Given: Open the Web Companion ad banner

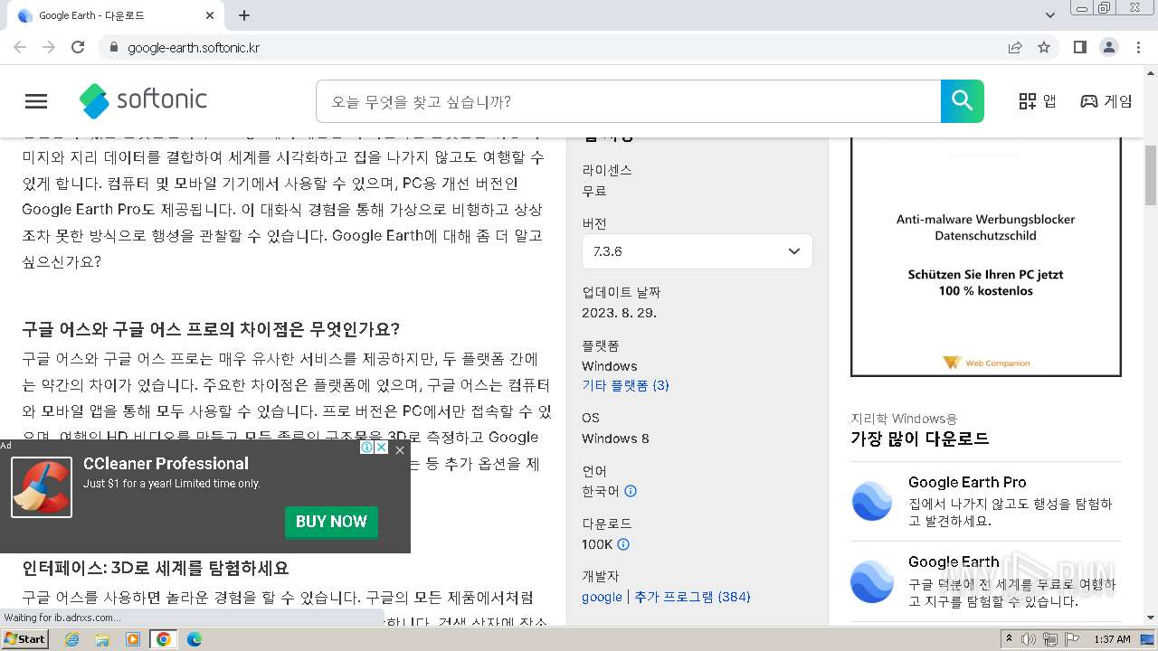Looking at the screenshot, I should tap(986, 257).
